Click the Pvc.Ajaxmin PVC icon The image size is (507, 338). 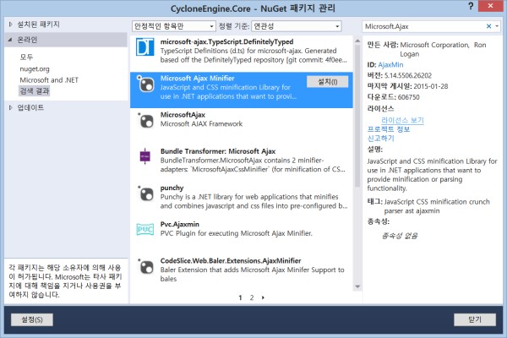coord(145,230)
